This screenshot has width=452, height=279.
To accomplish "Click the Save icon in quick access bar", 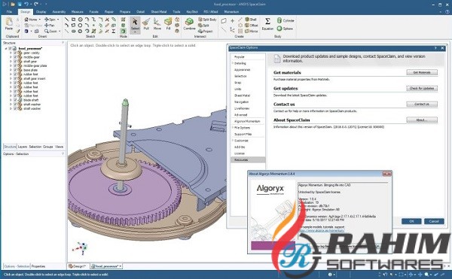I will click(x=20, y=4).
